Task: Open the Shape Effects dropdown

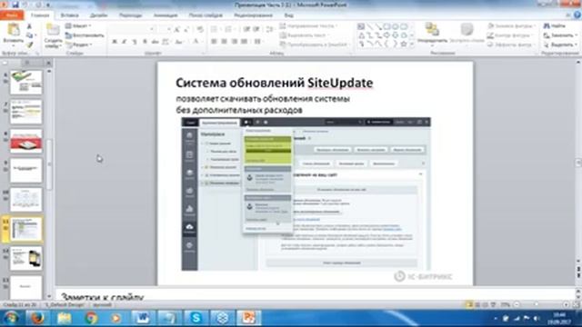Action: point(511,45)
